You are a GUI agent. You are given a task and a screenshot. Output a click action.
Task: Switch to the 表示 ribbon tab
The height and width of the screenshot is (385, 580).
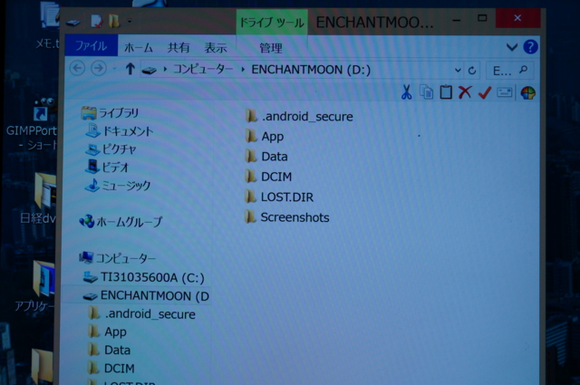(216, 48)
